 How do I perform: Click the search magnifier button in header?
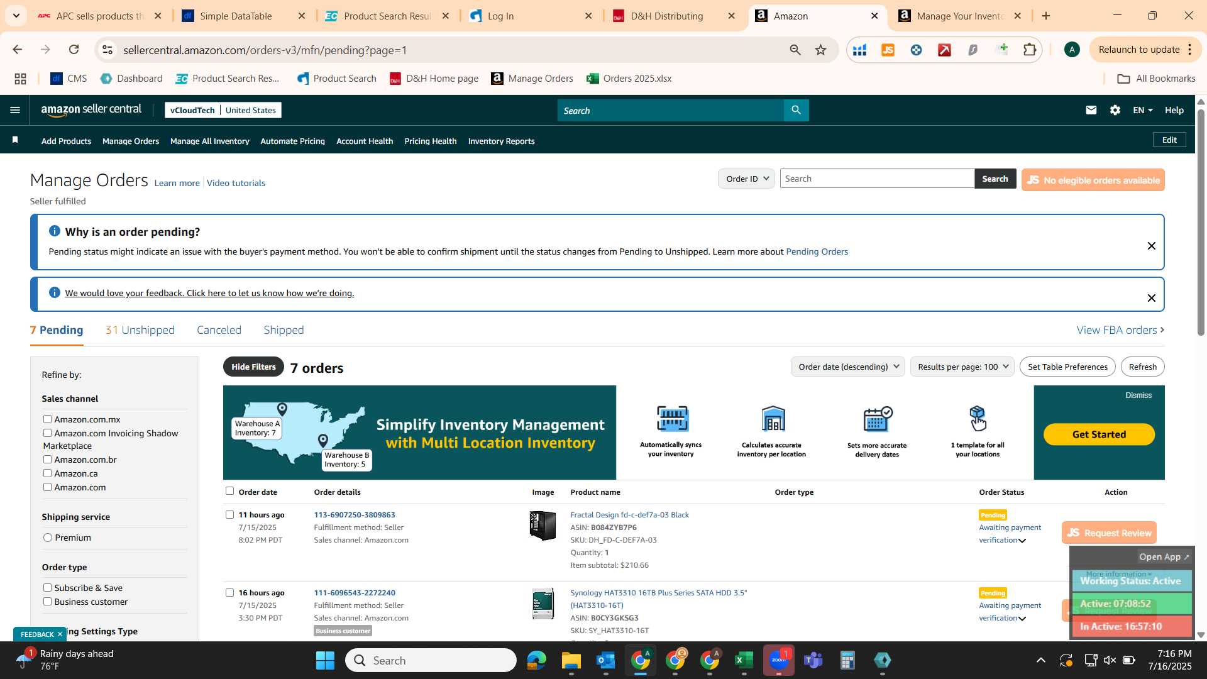click(x=796, y=110)
